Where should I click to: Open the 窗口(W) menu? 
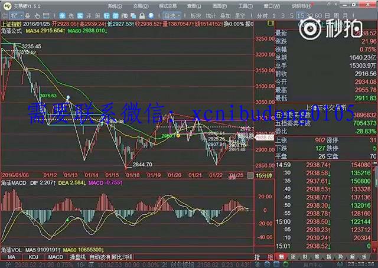(x=272, y=6)
